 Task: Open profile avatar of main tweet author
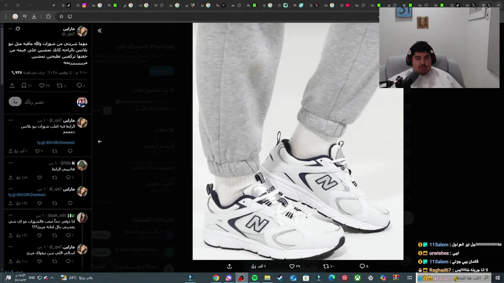click(x=82, y=31)
